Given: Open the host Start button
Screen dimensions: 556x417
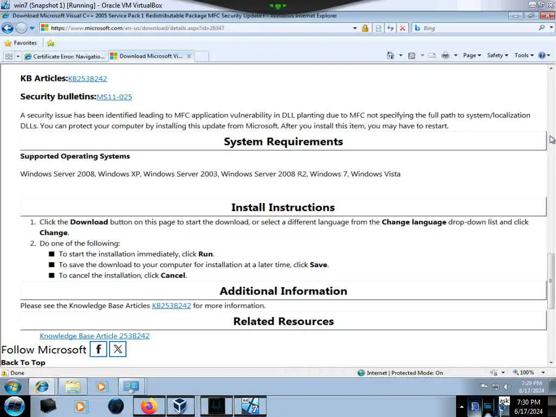Looking at the screenshot, I should (14, 406).
